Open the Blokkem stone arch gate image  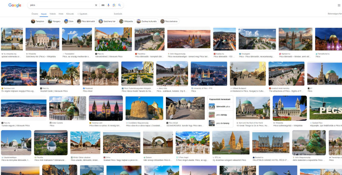point(158,142)
